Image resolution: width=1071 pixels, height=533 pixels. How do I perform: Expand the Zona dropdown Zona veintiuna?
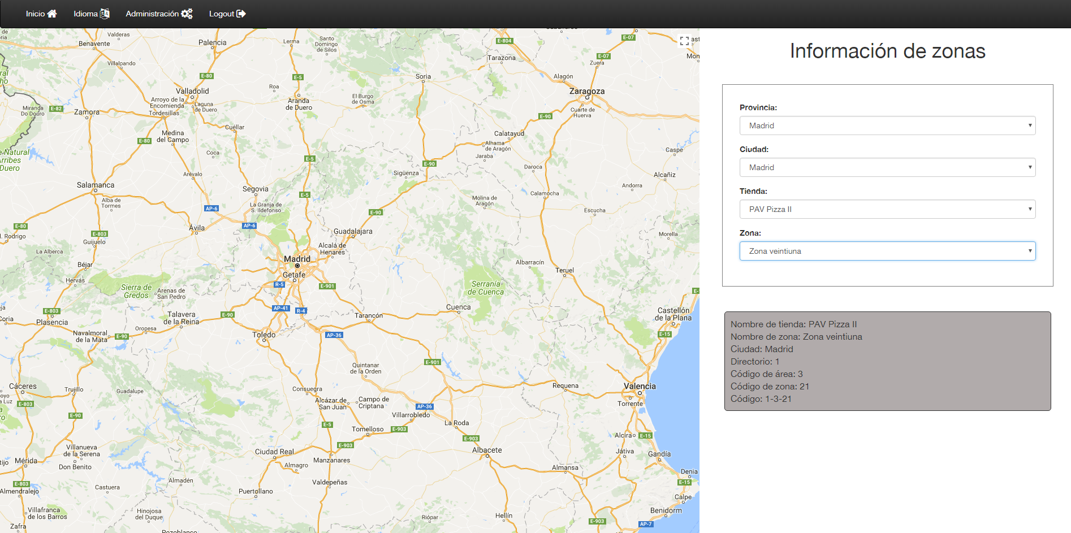point(887,251)
